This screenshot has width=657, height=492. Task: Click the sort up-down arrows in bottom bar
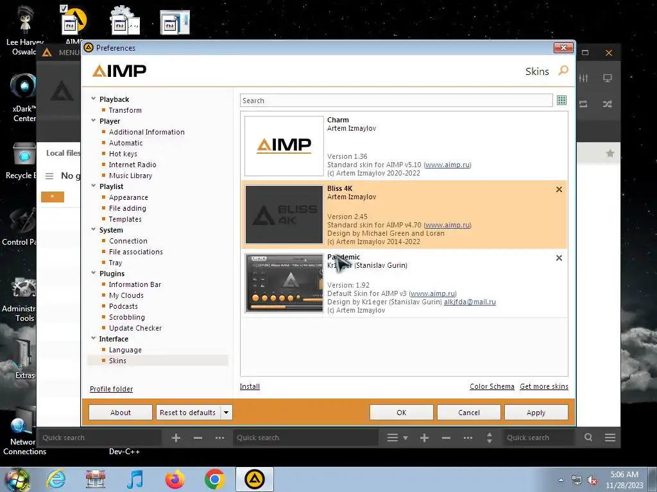click(490, 438)
